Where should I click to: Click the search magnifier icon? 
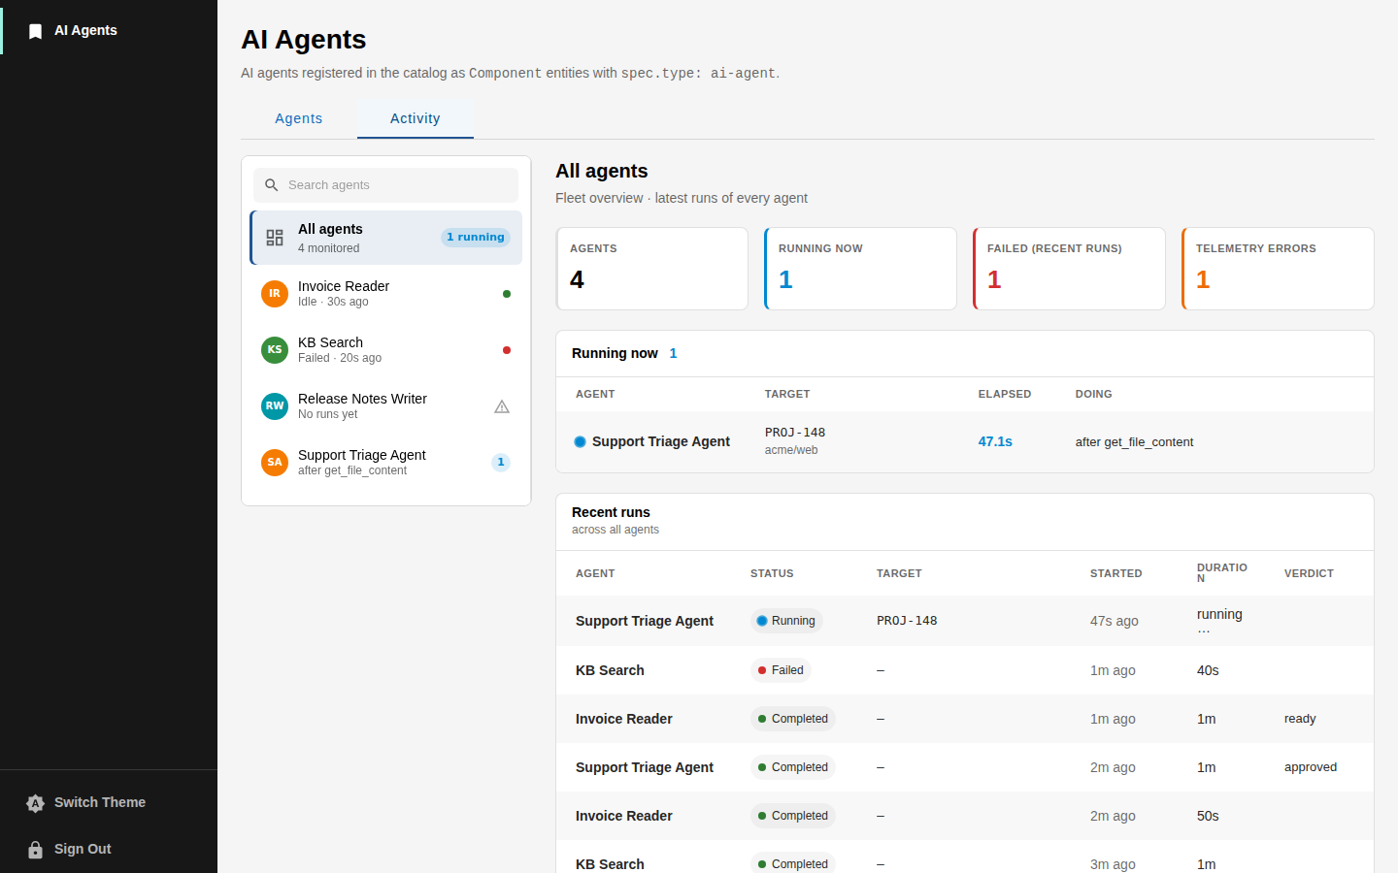pyautogui.click(x=272, y=185)
